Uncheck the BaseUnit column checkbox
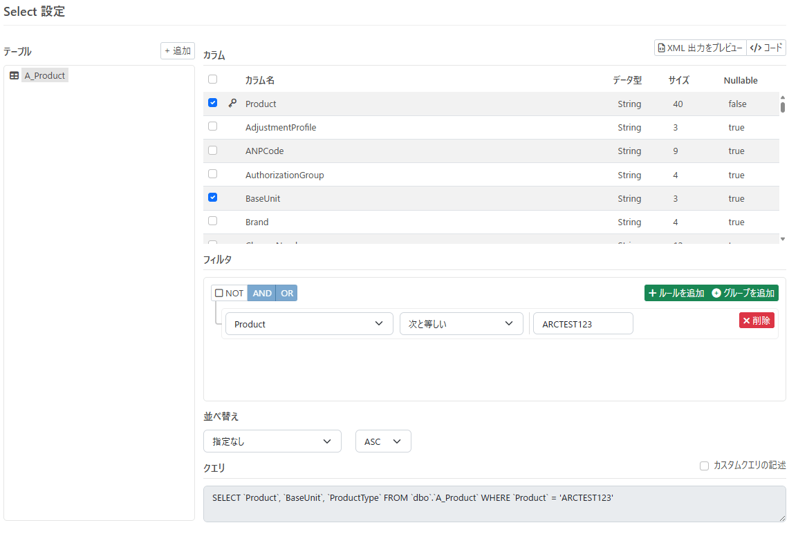This screenshot has width=798, height=534. [213, 198]
